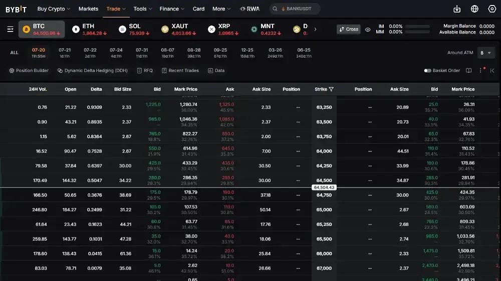This screenshot has height=281, width=501.
Task: Click the RFQ icon
Action: [x=139, y=70]
